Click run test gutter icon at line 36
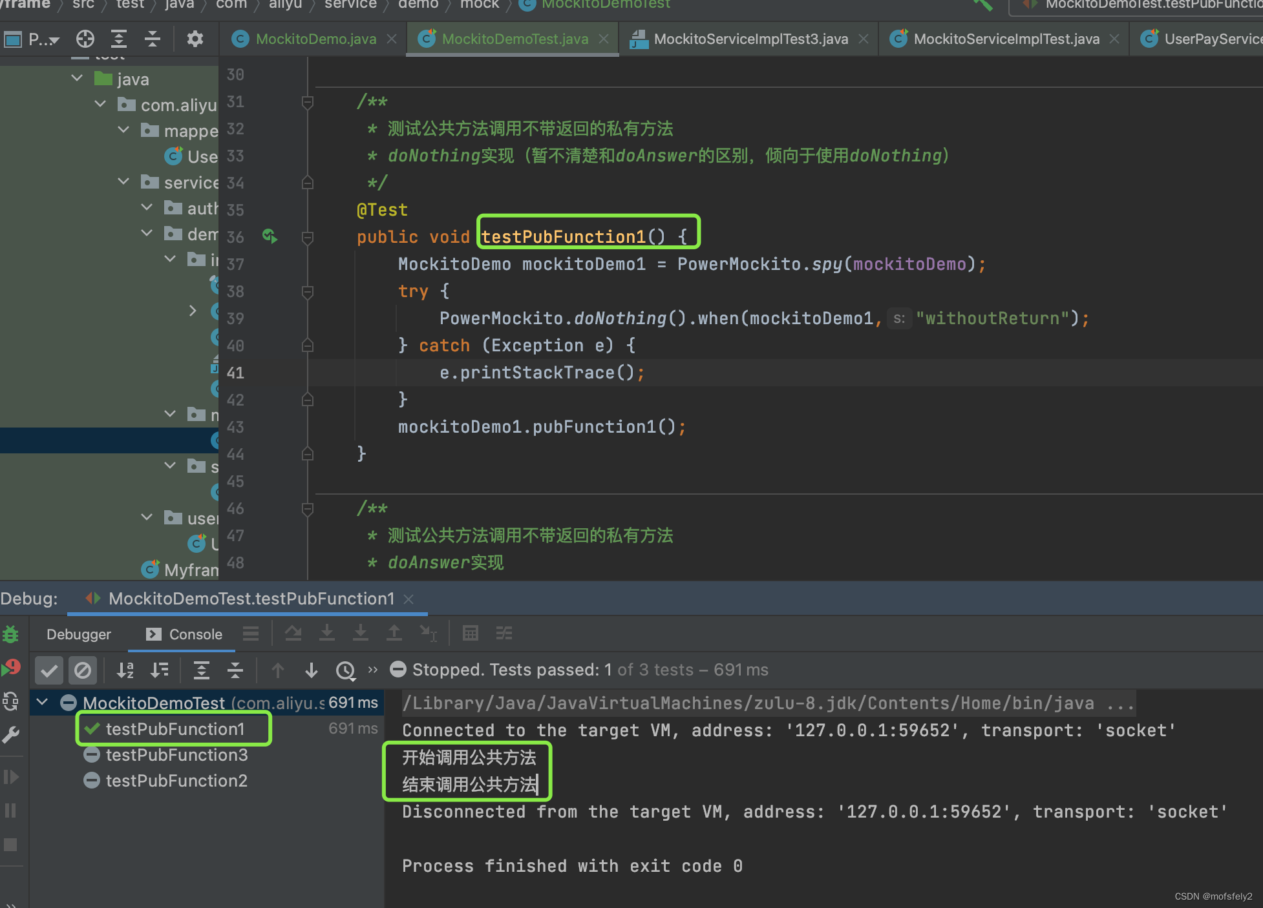This screenshot has height=908, width=1263. click(270, 236)
